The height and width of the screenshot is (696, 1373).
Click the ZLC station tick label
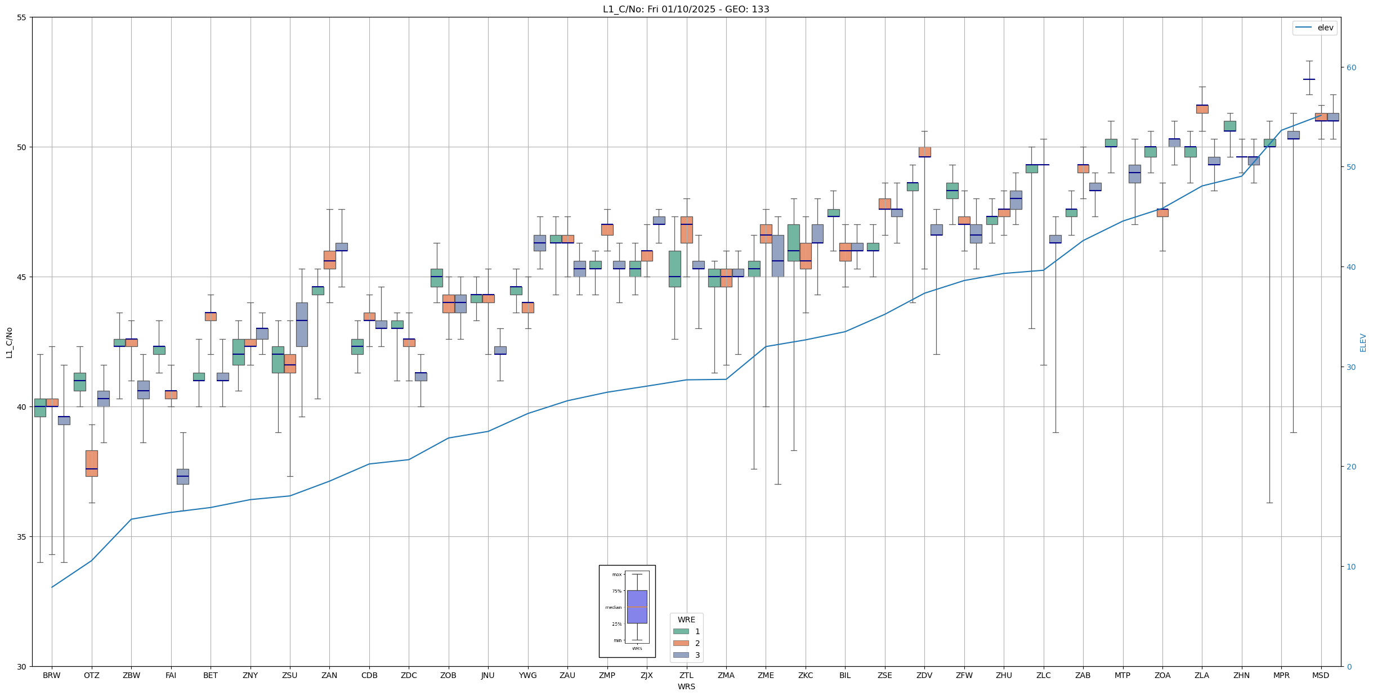click(x=1043, y=675)
